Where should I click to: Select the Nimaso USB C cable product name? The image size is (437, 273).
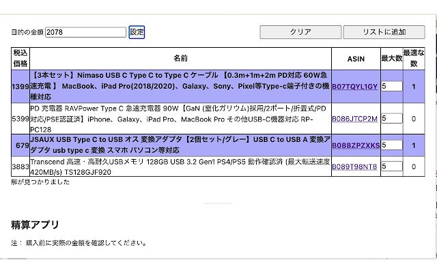(180, 86)
